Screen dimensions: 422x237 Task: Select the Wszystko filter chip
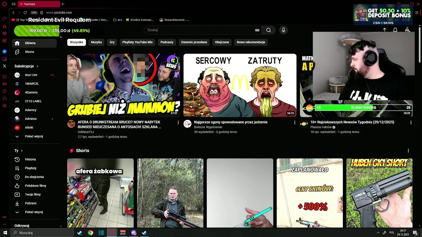76,42
